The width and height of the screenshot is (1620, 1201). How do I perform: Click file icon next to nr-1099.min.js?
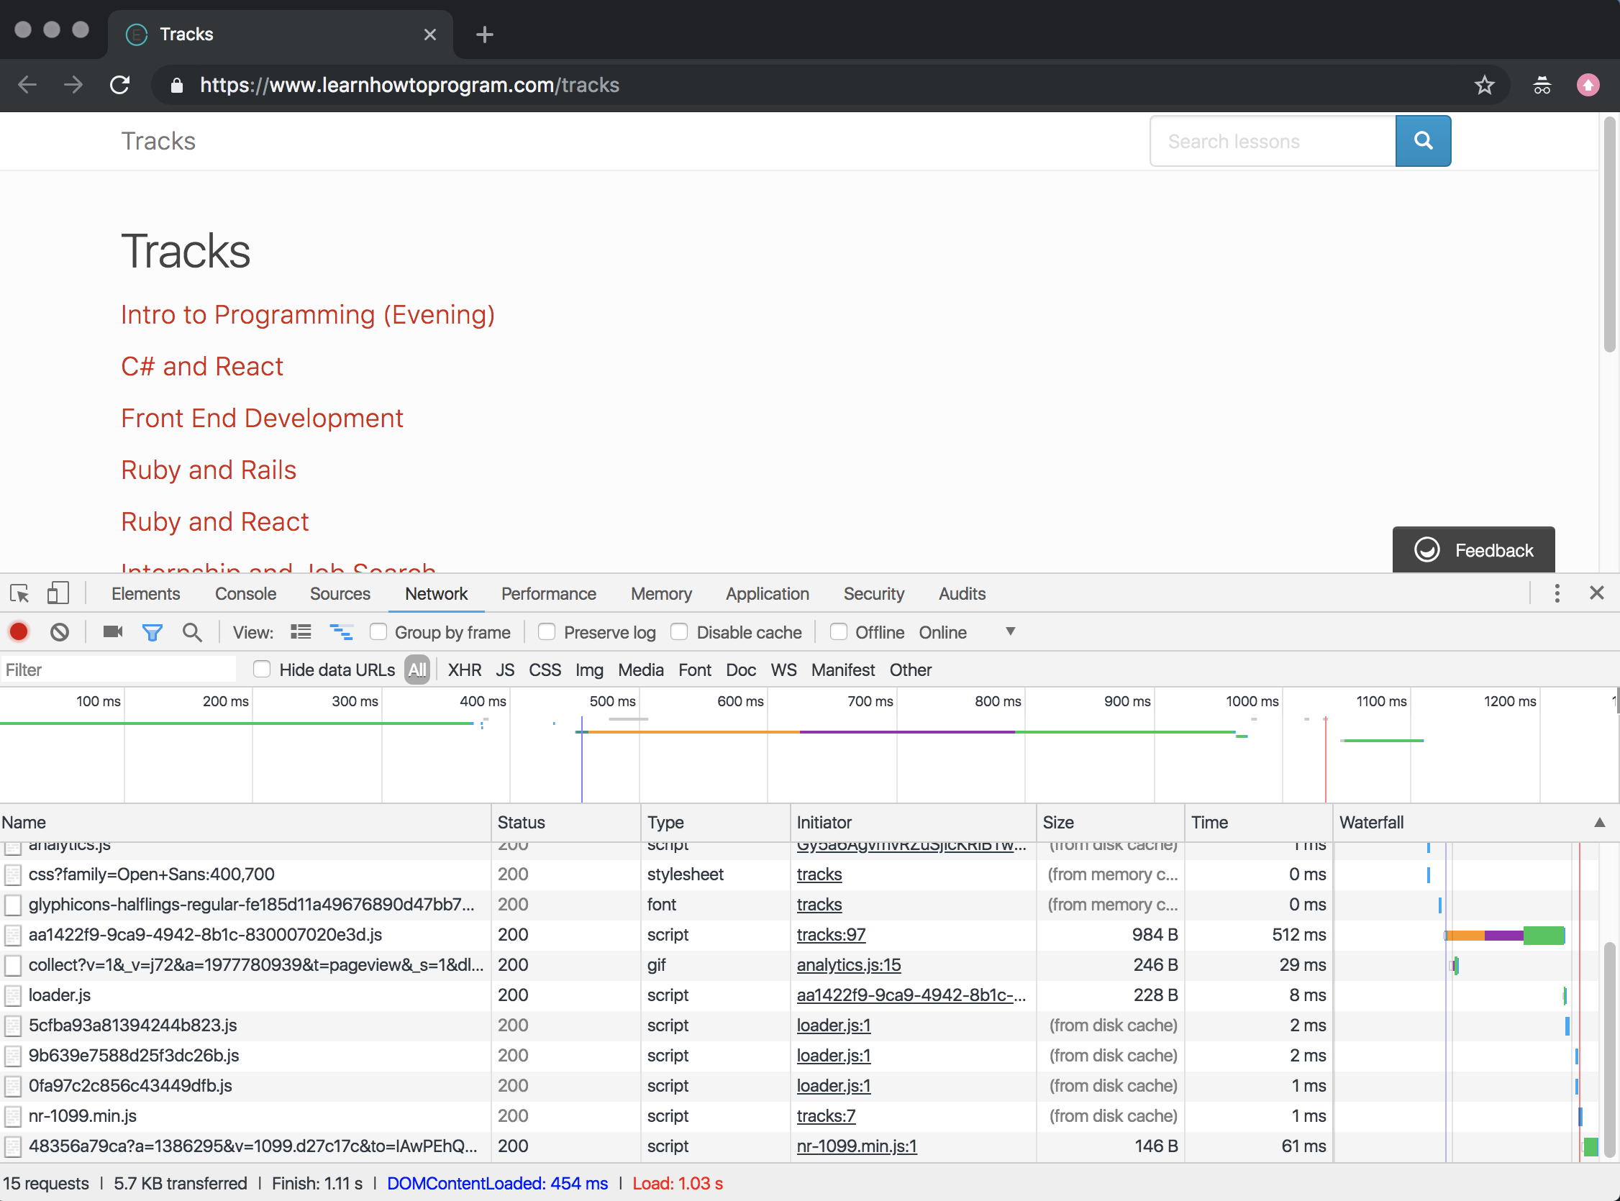click(x=12, y=1116)
